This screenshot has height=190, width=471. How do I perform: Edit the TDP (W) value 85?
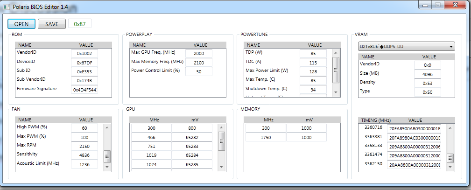click(x=313, y=54)
